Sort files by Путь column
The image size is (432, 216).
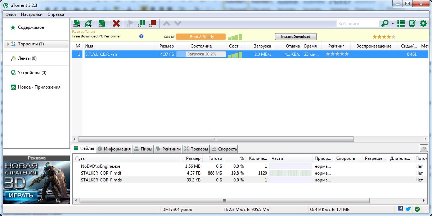point(127,158)
